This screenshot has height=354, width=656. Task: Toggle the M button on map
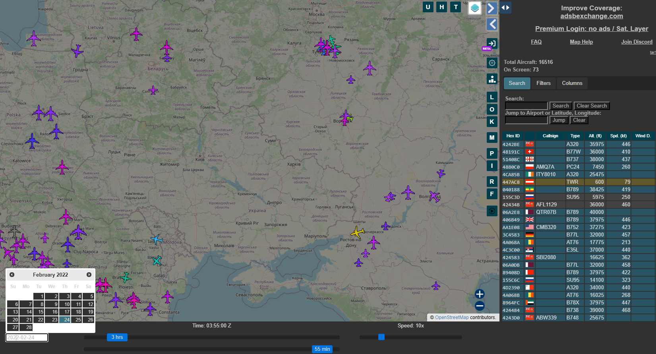(492, 138)
